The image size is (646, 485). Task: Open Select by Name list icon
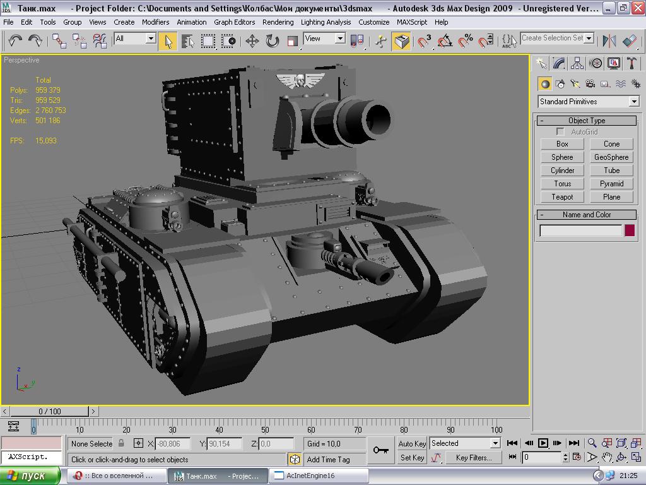tap(188, 41)
